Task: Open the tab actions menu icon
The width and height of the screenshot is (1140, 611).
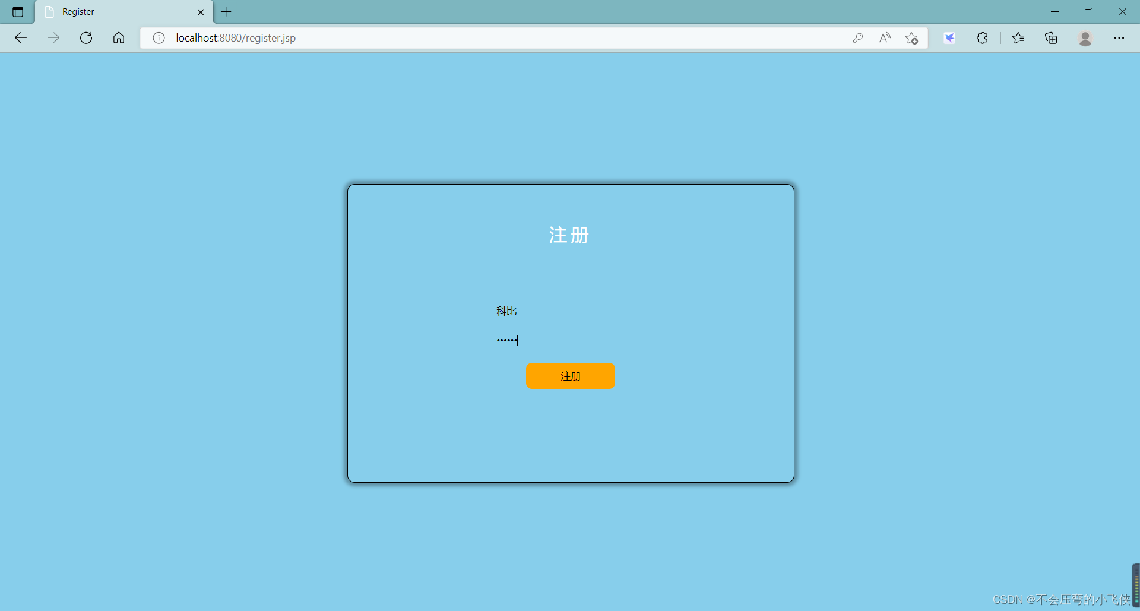Action: 18,12
